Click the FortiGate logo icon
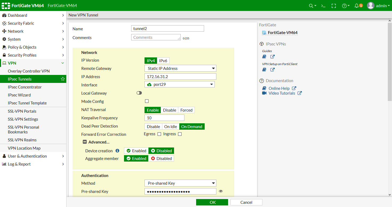392x207 pixels. (6, 5)
